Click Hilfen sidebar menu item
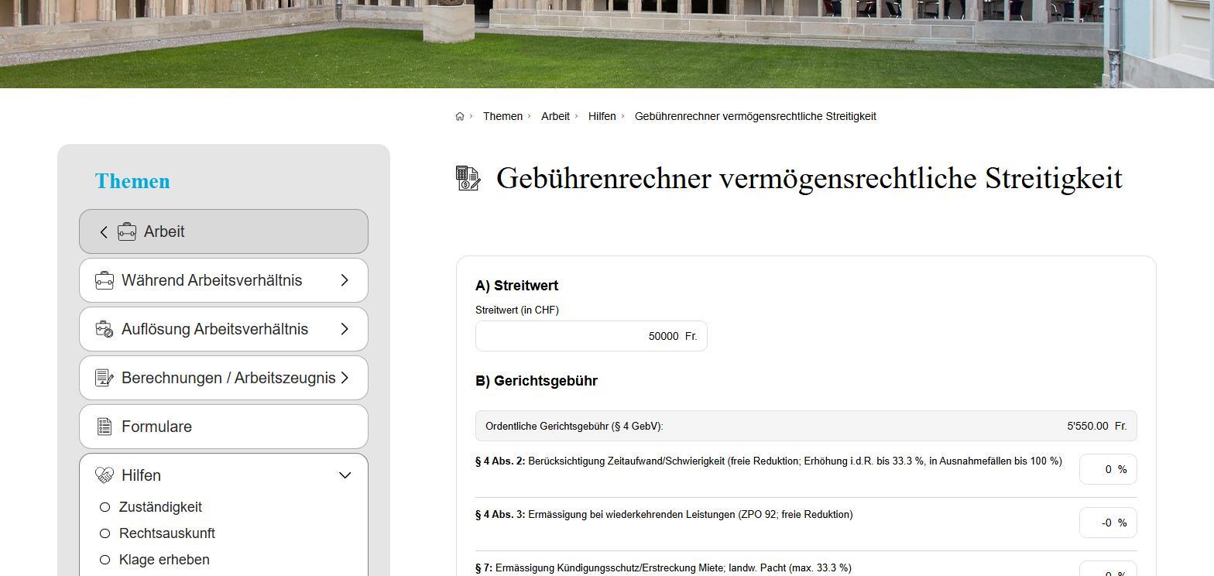Screen dimensions: 1214x576 point(224,475)
